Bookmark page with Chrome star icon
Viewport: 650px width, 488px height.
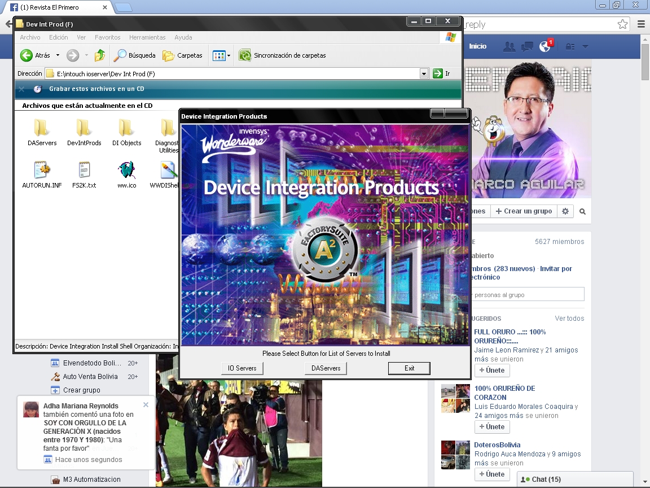pyautogui.click(x=622, y=24)
